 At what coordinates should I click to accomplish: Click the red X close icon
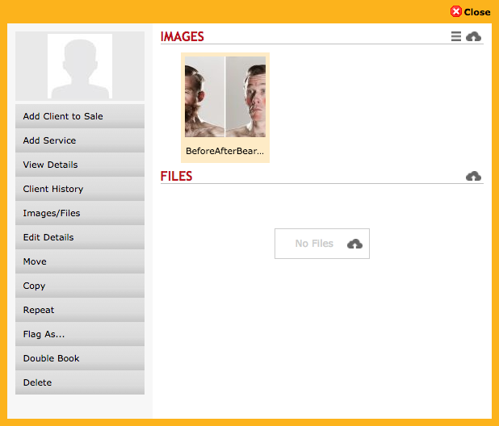(455, 12)
